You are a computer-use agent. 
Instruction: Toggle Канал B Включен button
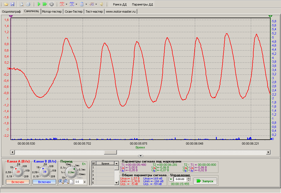pyautogui.click(x=44, y=182)
